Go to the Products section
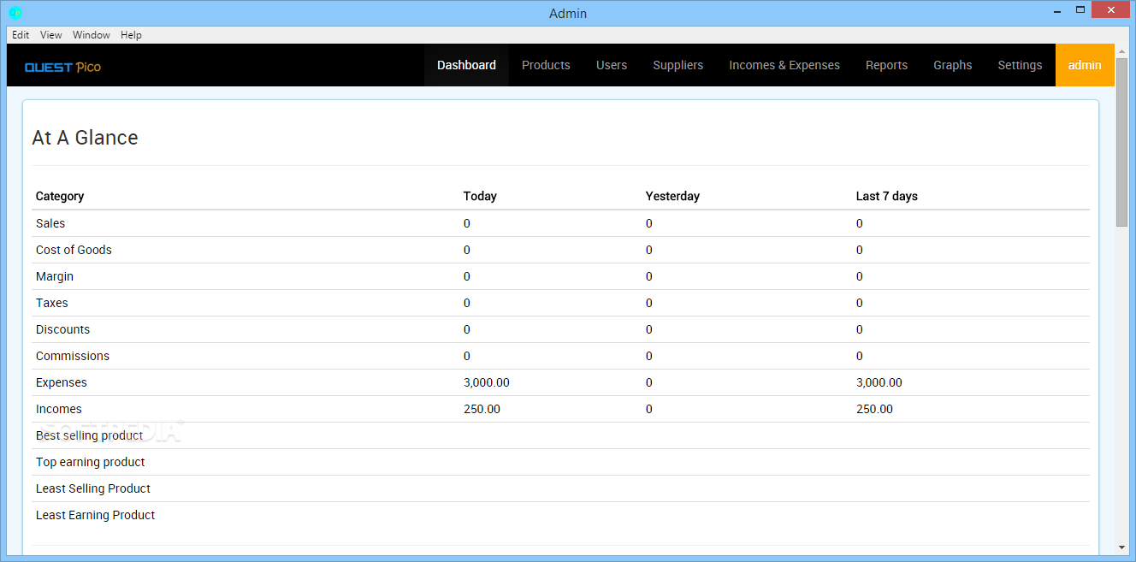1136x562 pixels. click(x=546, y=65)
